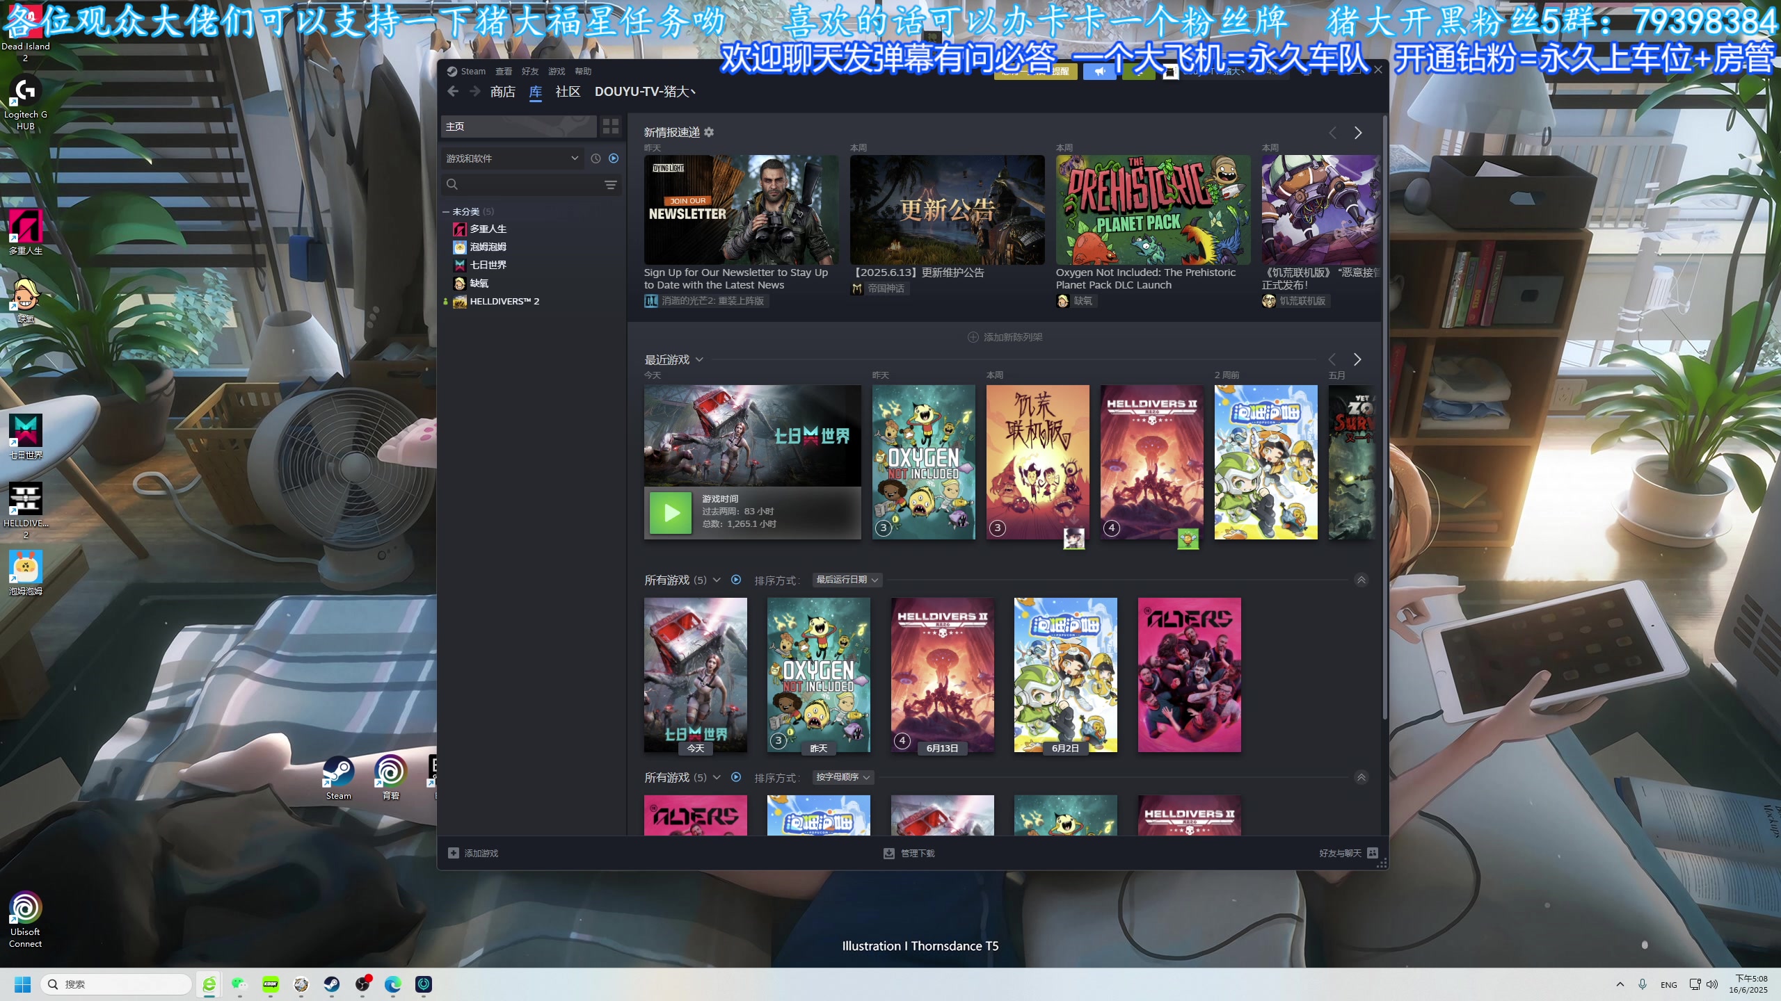The width and height of the screenshot is (1781, 1001).
Task: Open advanced filter options icon
Action: click(x=610, y=185)
